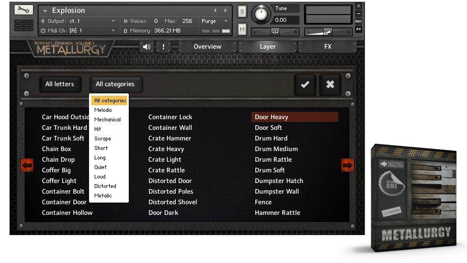Select Container Lock sample

tap(170, 117)
